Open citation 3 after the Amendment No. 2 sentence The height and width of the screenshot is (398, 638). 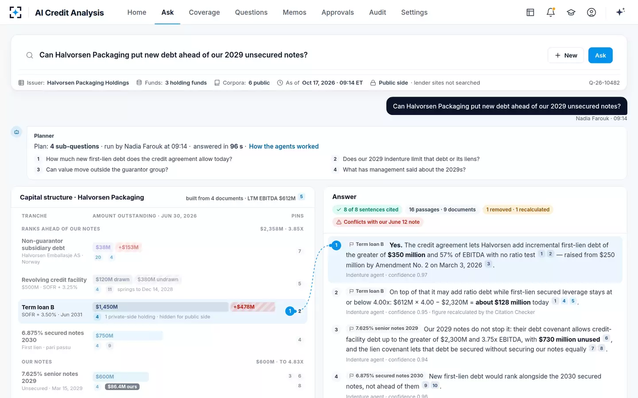click(x=488, y=264)
